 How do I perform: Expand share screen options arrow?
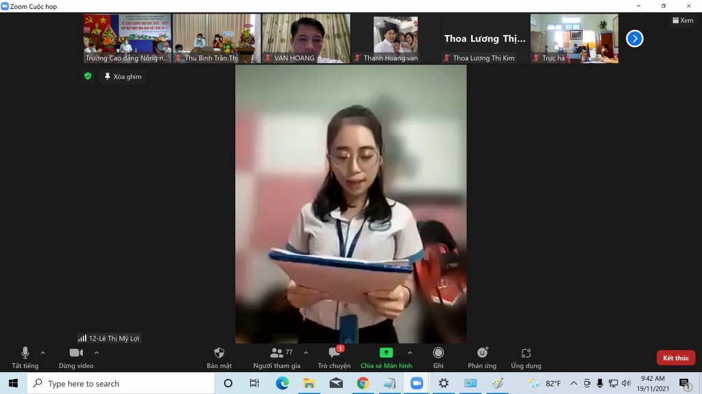[410, 353]
